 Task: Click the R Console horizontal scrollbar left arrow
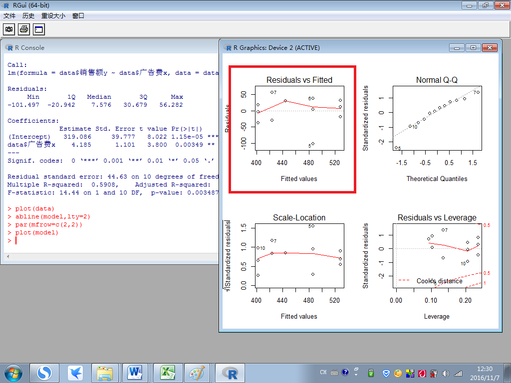8,257
